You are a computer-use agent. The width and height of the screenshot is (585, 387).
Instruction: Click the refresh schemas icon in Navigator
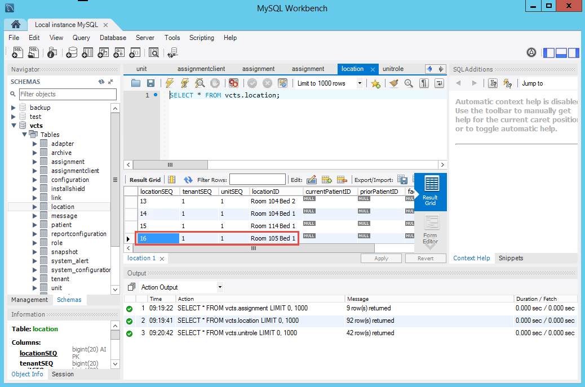(x=101, y=82)
